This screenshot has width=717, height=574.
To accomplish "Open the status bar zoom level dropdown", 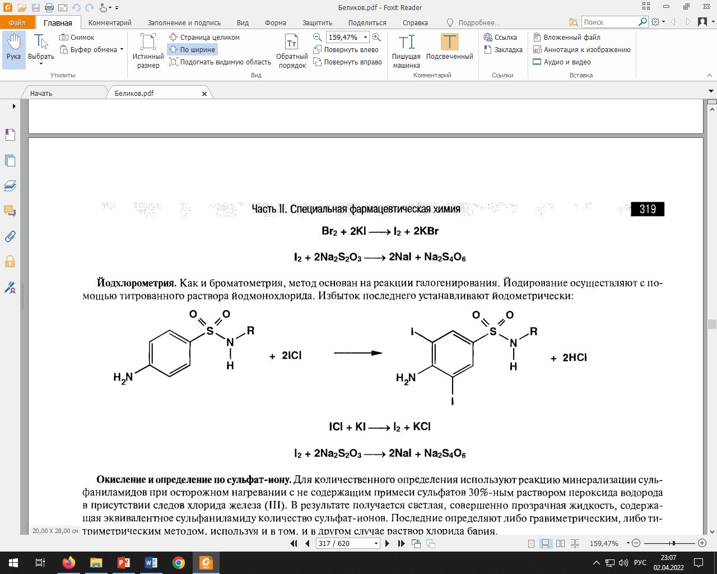I will (628, 543).
